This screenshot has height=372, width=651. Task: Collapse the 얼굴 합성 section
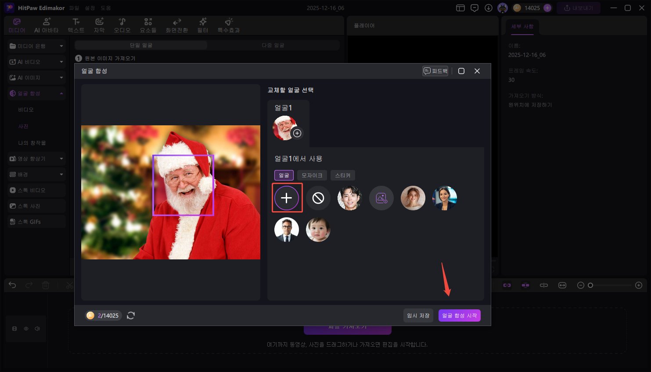coord(36,93)
